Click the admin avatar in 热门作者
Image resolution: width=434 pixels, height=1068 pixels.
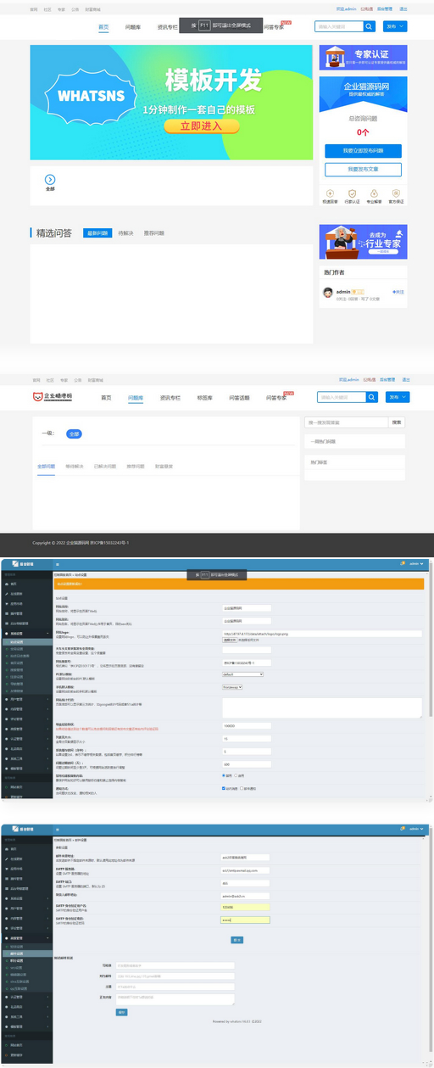click(329, 292)
